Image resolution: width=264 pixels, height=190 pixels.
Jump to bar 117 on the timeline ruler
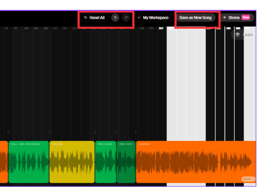coord(65,28)
